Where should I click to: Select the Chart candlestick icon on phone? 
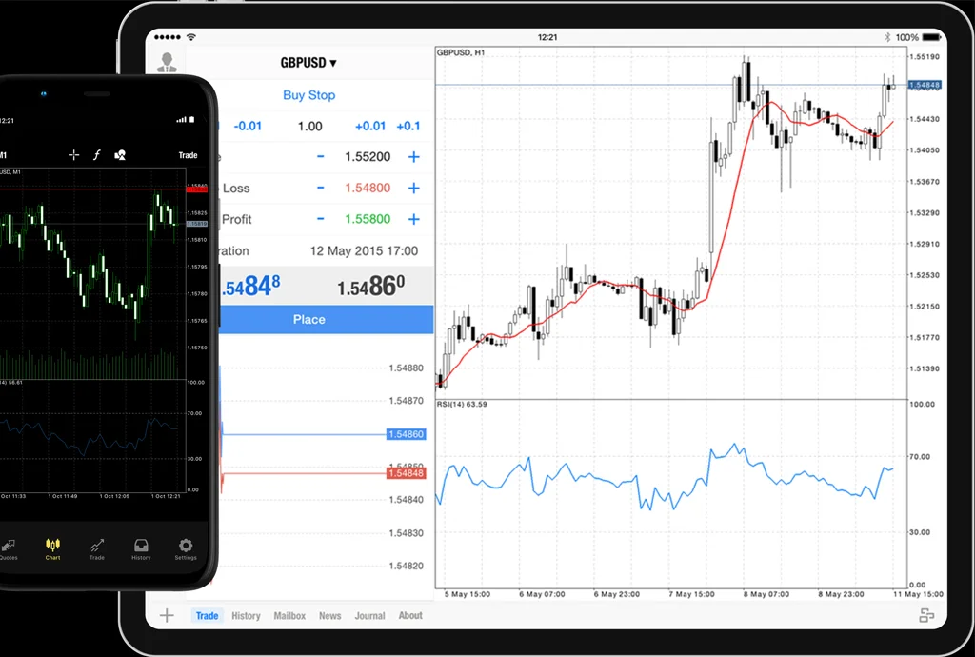52,547
